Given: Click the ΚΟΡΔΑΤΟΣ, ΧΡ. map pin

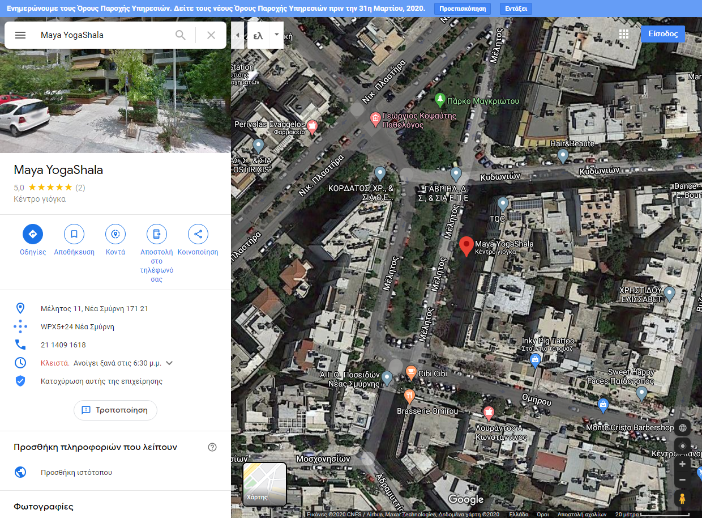Looking at the screenshot, I should [x=380, y=173].
